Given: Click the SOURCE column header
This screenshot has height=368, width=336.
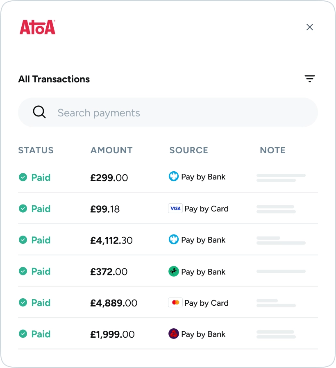Looking at the screenshot, I should (x=188, y=150).
